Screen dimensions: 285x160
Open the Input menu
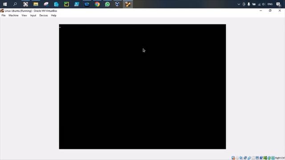33,16
